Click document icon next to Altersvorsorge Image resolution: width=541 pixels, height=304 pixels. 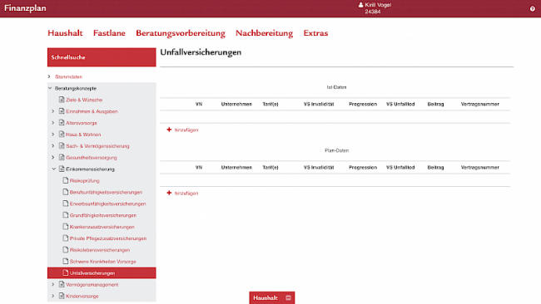pos(62,123)
